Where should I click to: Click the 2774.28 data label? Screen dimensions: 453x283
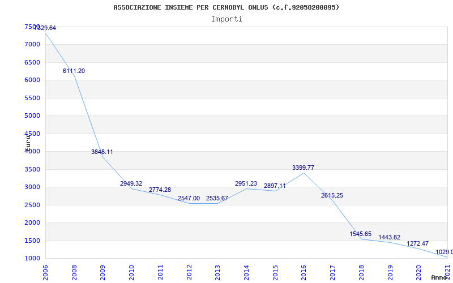(160, 190)
